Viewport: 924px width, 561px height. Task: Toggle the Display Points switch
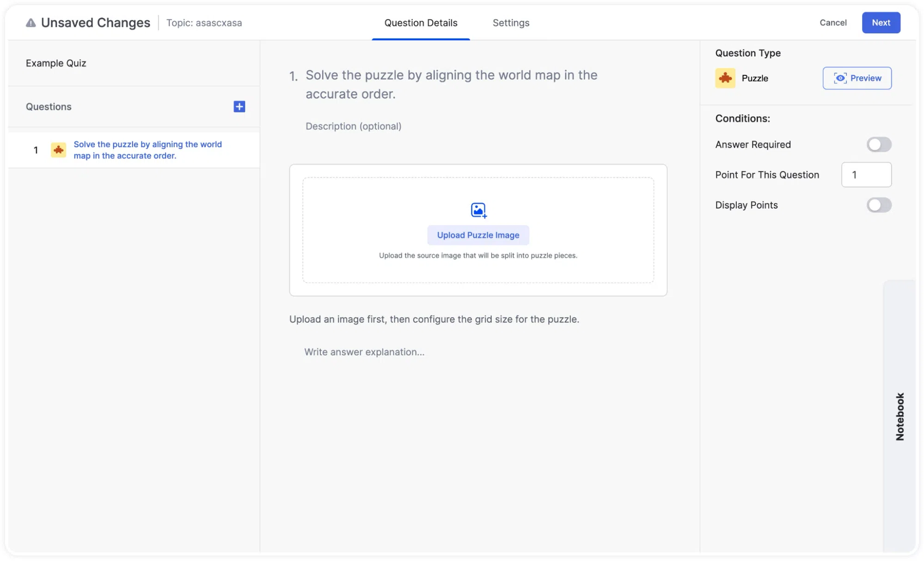(879, 205)
